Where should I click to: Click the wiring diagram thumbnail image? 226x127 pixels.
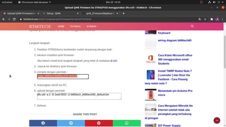pyautogui.click(x=151, y=44)
